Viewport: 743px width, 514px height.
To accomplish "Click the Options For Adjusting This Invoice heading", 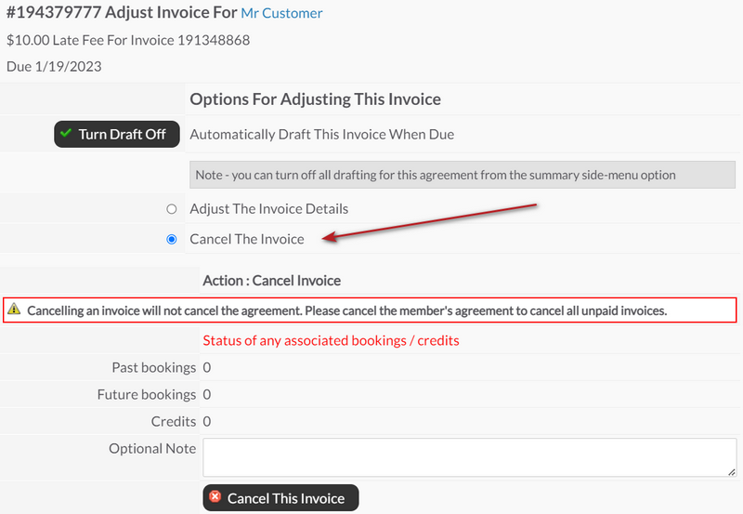I will pos(316,99).
